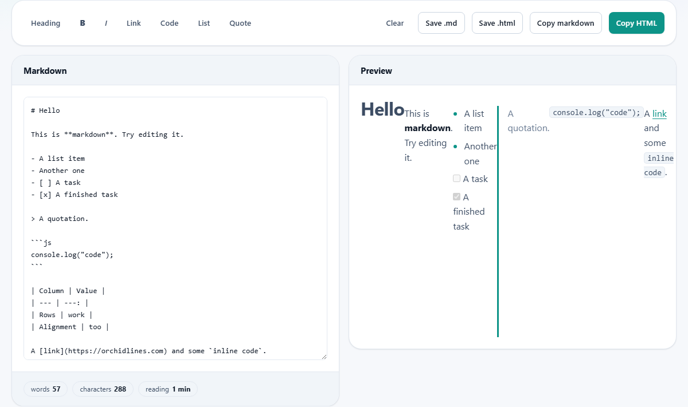Click the Save .html button

click(x=497, y=23)
